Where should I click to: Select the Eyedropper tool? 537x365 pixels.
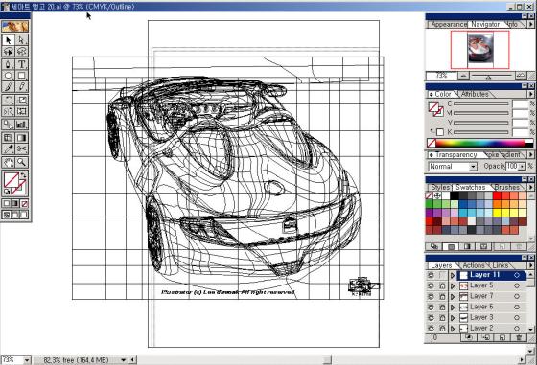9,148
